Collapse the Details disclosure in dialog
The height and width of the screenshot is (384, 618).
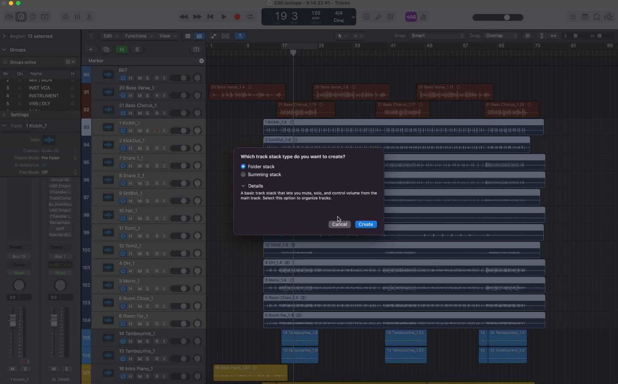click(x=243, y=186)
